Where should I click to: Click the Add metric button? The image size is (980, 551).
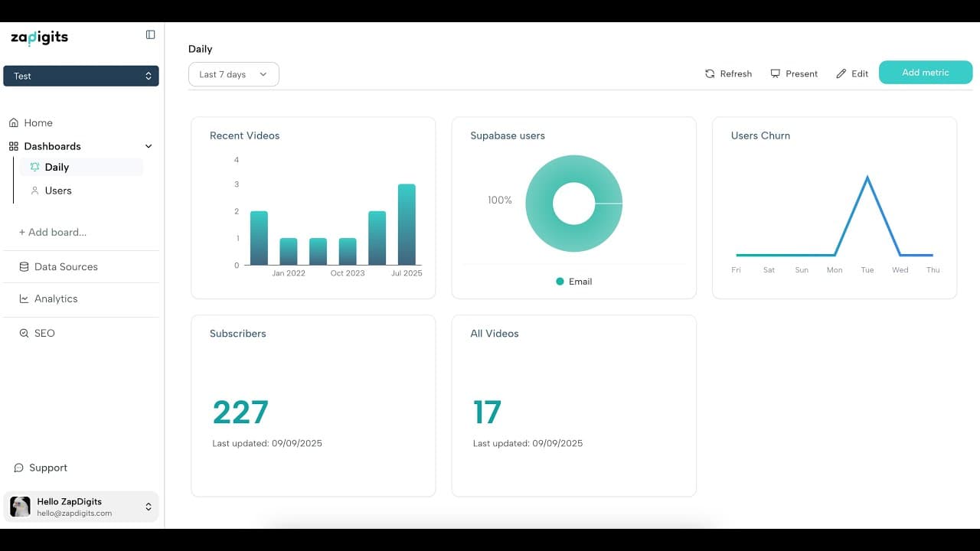[925, 73]
